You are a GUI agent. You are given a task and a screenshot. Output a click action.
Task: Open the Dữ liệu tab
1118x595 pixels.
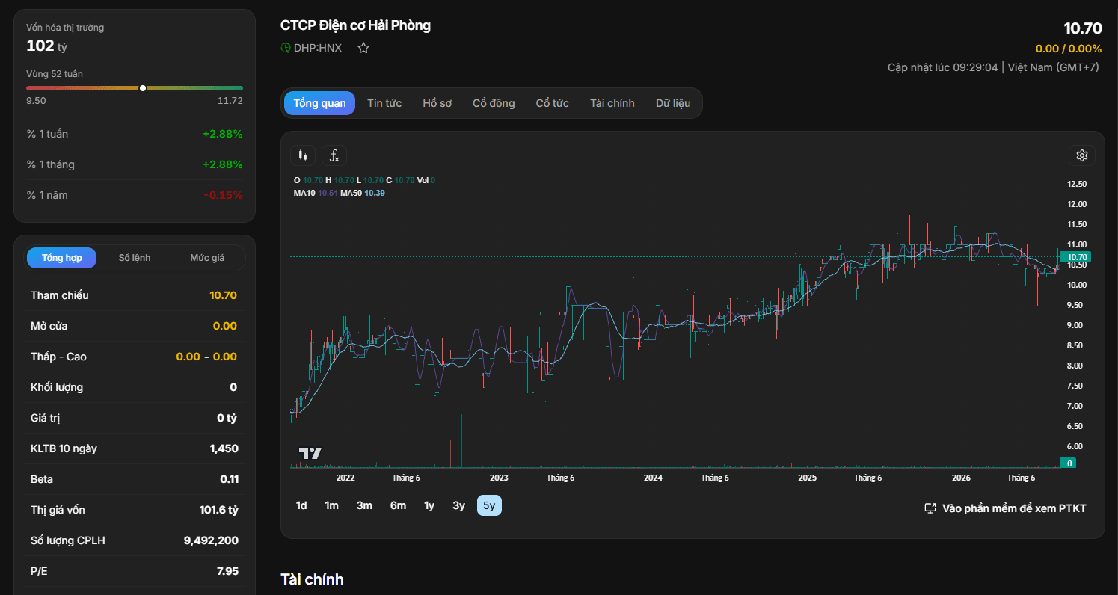[x=673, y=103]
